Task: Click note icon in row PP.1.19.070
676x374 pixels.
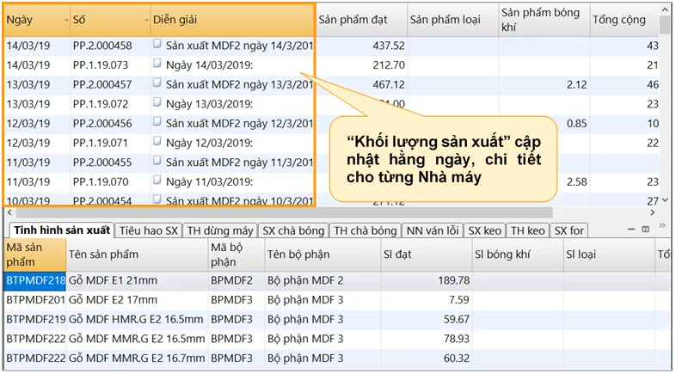Action: click(x=157, y=181)
